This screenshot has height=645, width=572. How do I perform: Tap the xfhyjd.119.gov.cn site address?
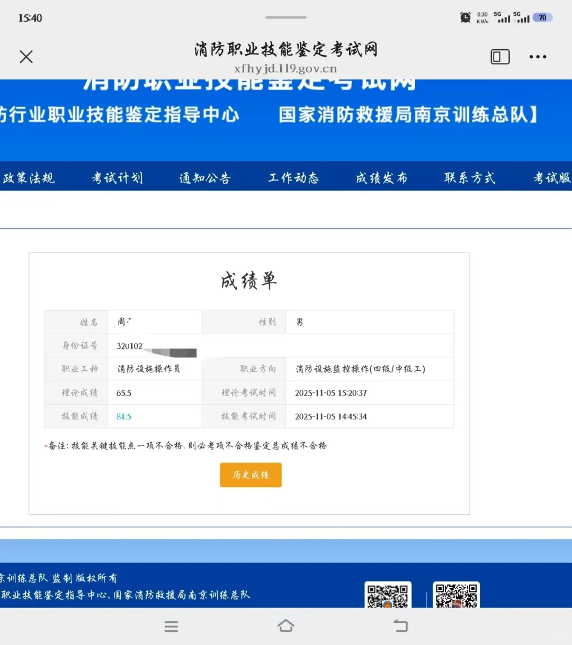coord(285,68)
